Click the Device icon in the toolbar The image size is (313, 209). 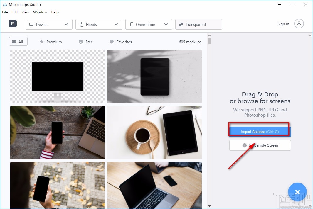[x=31, y=24]
